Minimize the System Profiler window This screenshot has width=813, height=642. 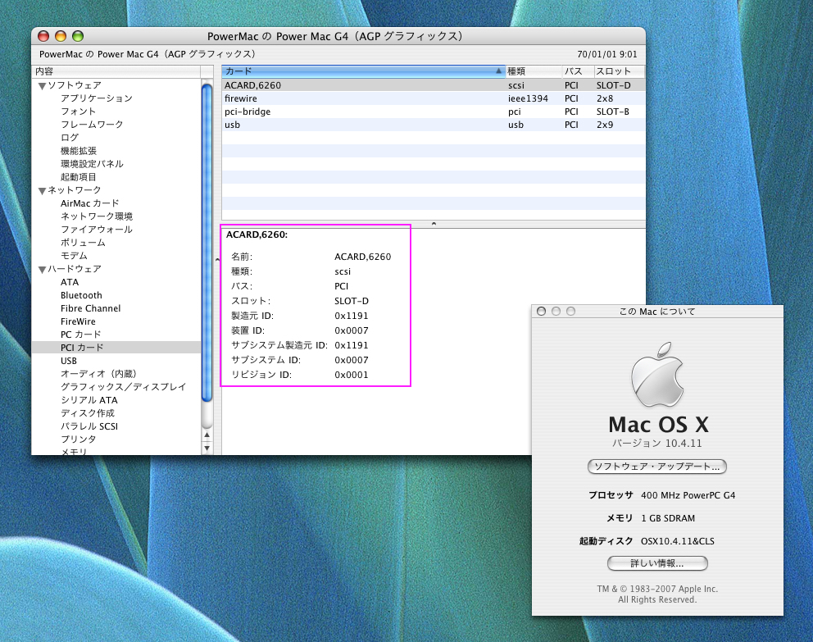[x=61, y=36]
